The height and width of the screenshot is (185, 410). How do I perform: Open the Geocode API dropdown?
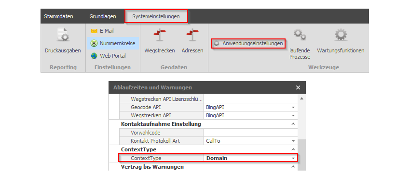click(293, 107)
